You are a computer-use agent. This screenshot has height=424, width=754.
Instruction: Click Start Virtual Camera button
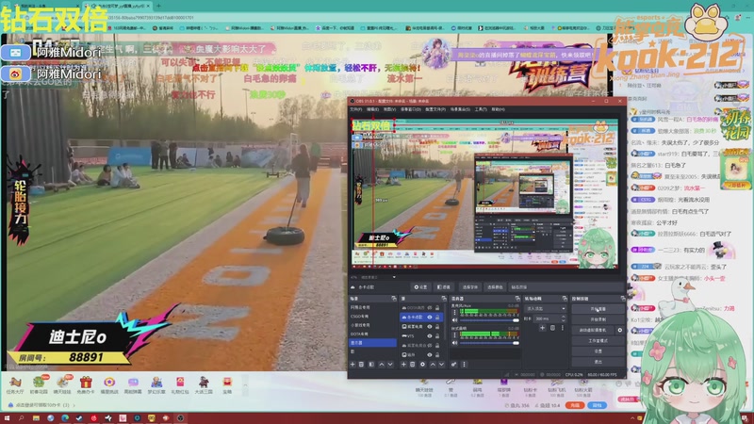[593, 331]
